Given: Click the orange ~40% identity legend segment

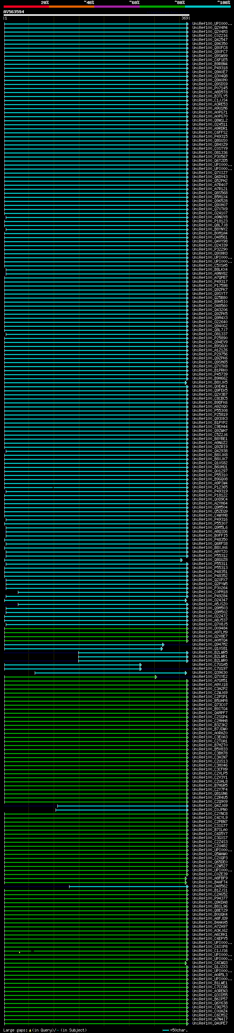Looking at the screenshot, I should tap(72, 7).
